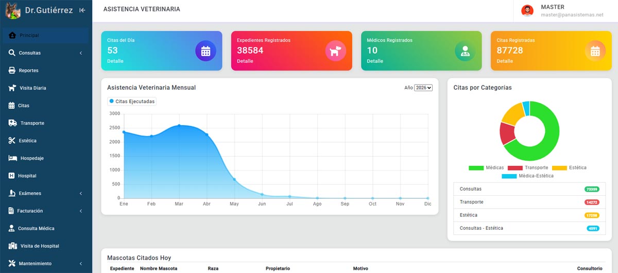618x273 pixels.
Task: Open the Año 2026 year dropdown
Action: coord(423,88)
